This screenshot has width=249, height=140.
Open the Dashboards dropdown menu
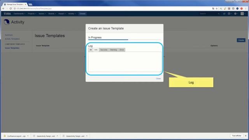[19, 14]
